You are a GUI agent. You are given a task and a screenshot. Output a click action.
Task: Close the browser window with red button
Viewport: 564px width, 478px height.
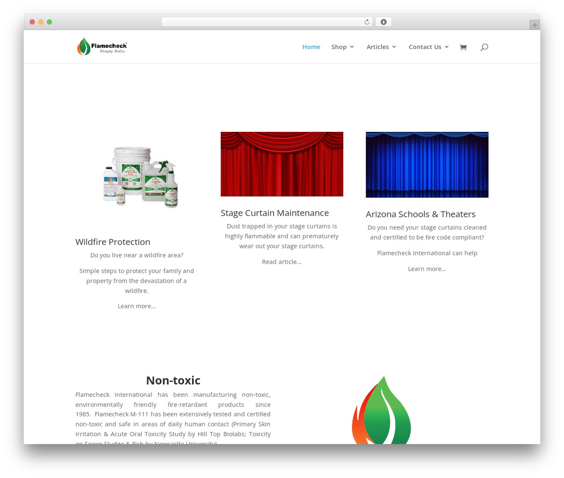[32, 22]
